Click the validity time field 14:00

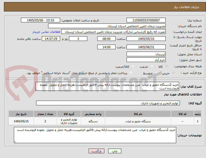point(106,47)
